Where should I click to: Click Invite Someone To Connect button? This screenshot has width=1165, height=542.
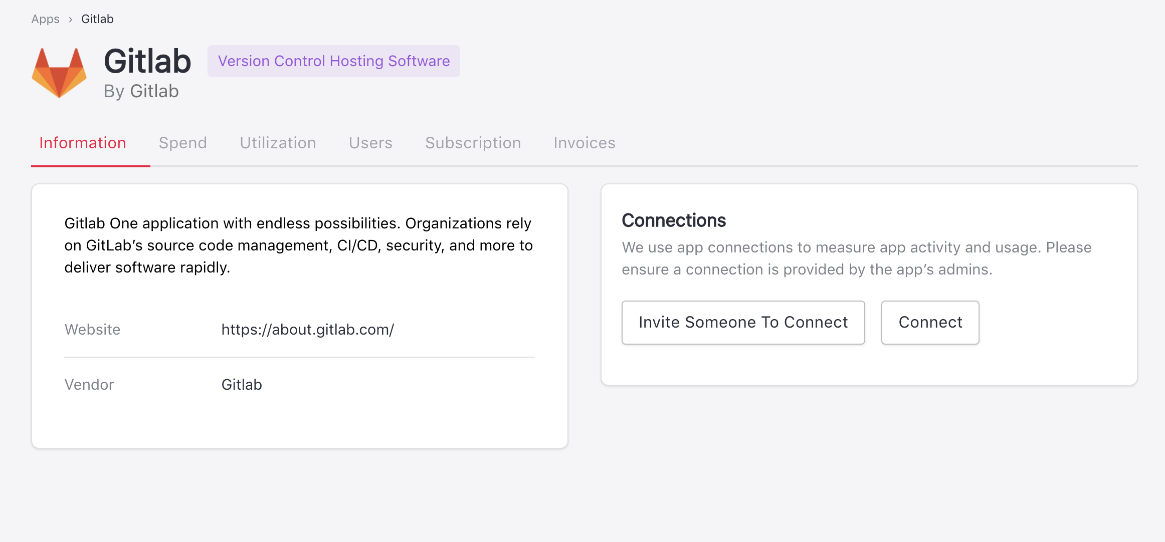(x=743, y=323)
